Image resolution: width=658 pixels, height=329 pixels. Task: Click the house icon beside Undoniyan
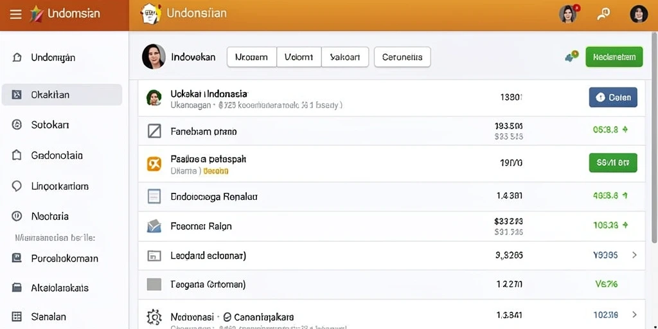coord(17,57)
